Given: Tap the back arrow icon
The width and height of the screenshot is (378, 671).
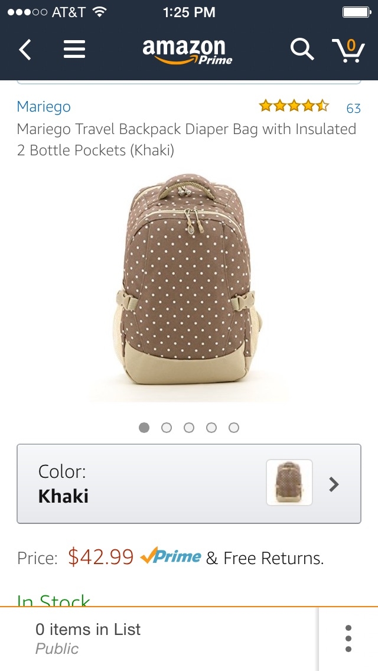Looking at the screenshot, I should coord(25,50).
